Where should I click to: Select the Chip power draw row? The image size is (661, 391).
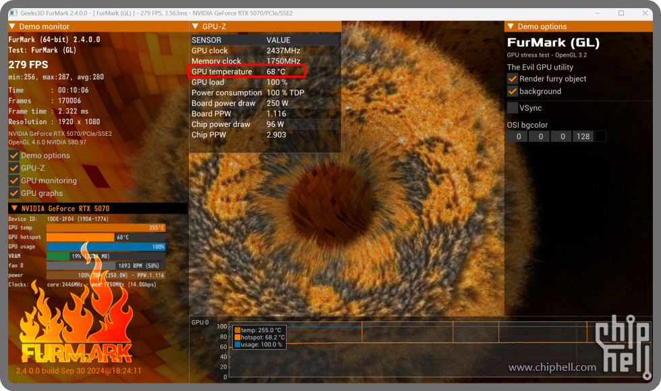(x=265, y=124)
